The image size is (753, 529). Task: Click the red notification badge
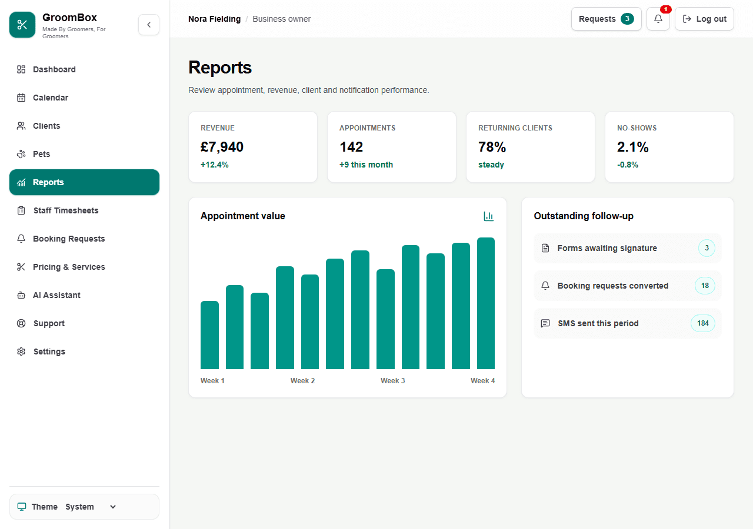tap(665, 9)
